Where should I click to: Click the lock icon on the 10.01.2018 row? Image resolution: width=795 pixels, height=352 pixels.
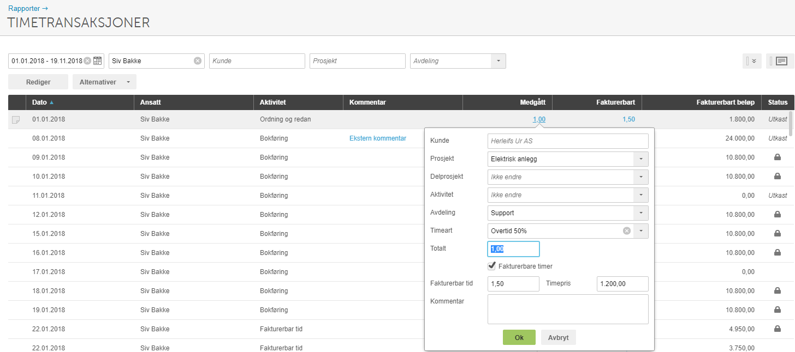tap(778, 177)
